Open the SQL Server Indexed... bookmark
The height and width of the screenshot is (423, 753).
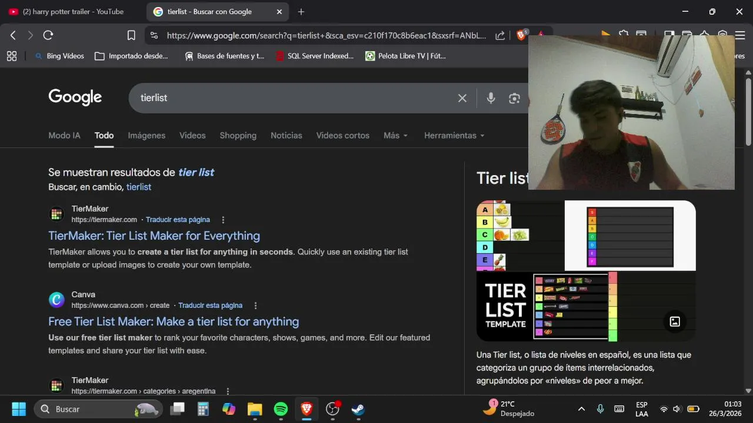(x=314, y=56)
